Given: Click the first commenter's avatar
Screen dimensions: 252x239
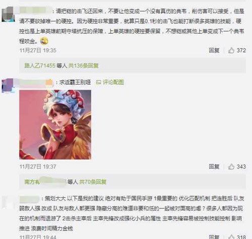Looking at the screenshot, I should pos(8,15).
